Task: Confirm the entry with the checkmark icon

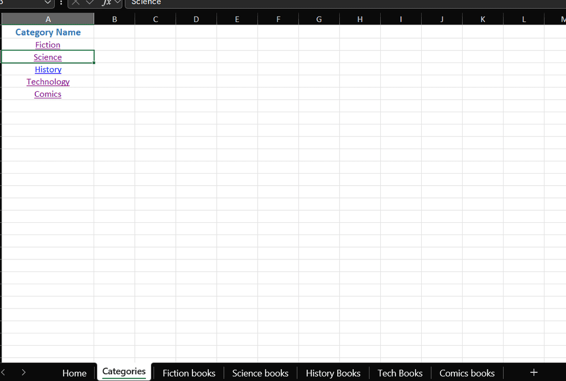Action: click(x=90, y=2)
